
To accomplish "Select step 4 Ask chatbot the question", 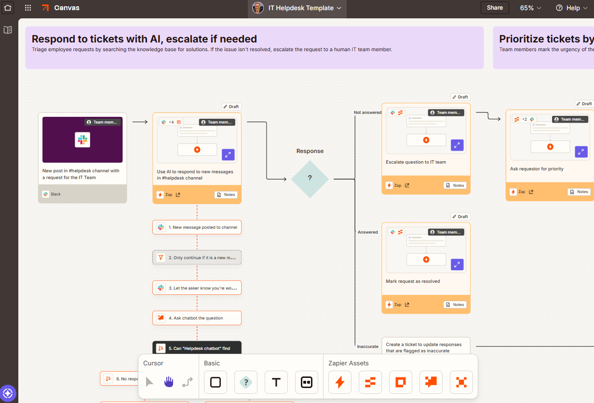I will pyautogui.click(x=197, y=318).
